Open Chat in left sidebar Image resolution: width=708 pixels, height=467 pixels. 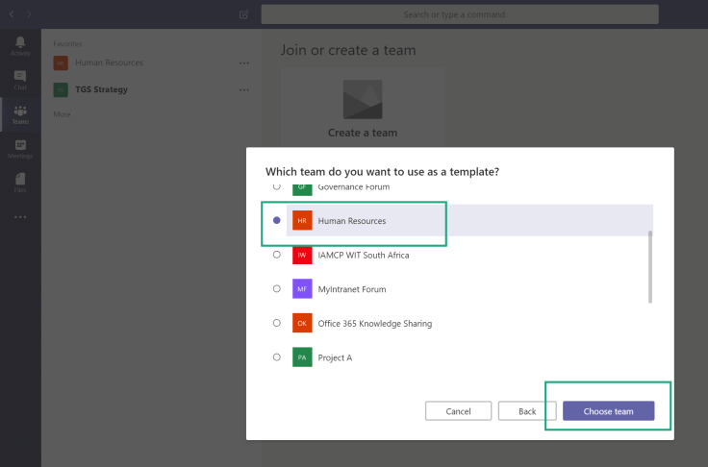[20, 80]
